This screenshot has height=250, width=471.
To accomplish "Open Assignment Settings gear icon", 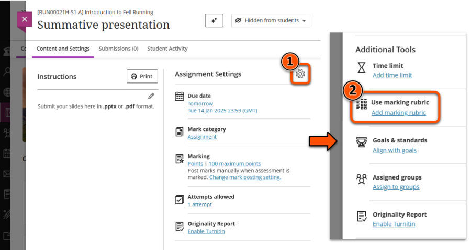I will pos(300,74).
